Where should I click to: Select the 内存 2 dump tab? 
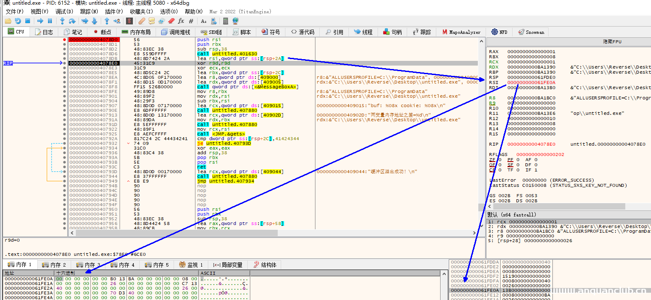tap(55, 265)
